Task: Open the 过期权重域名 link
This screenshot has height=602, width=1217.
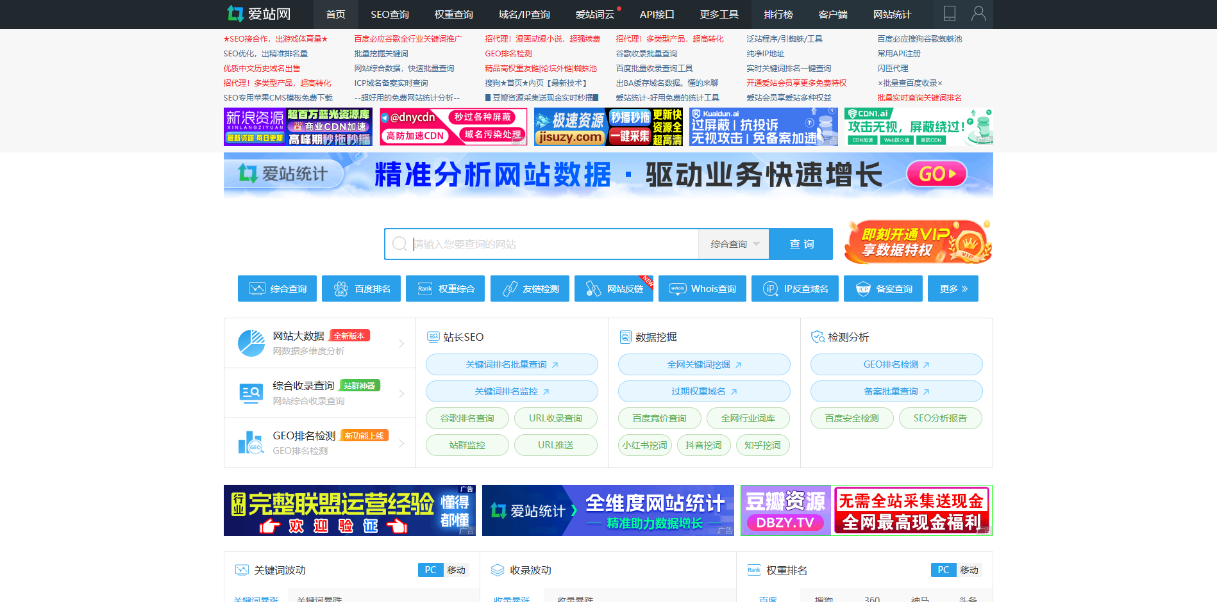Action: coord(703,391)
